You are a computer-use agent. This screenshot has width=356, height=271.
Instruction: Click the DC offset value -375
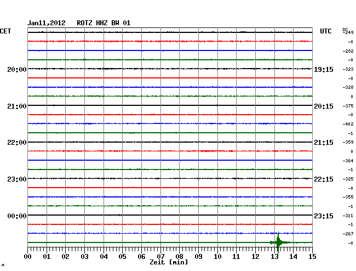[x=348, y=106]
